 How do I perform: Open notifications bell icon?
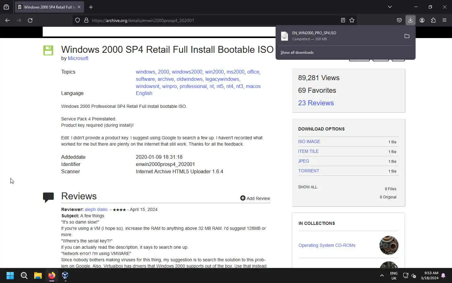[x=443, y=276]
